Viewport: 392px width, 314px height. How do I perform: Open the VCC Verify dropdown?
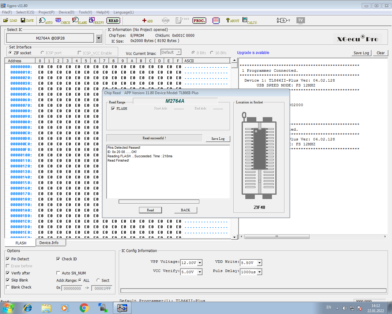(x=200, y=272)
